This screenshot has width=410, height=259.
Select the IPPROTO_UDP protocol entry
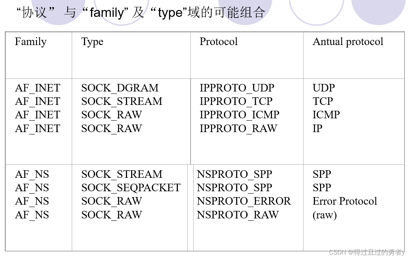pos(237,88)
